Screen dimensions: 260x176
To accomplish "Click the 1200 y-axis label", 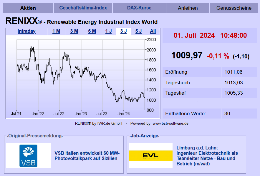I will [151, 90].
